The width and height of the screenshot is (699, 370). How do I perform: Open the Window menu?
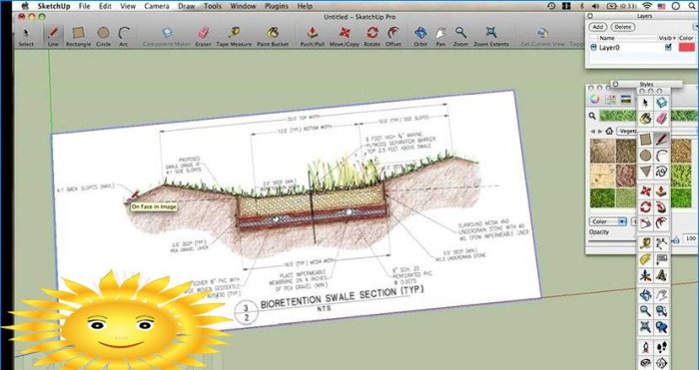243,6
